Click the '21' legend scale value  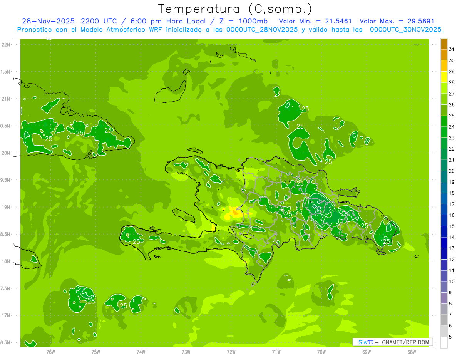point(452,160)
